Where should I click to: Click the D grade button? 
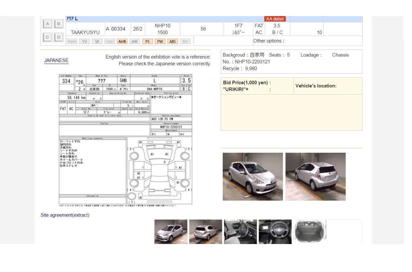59,37
